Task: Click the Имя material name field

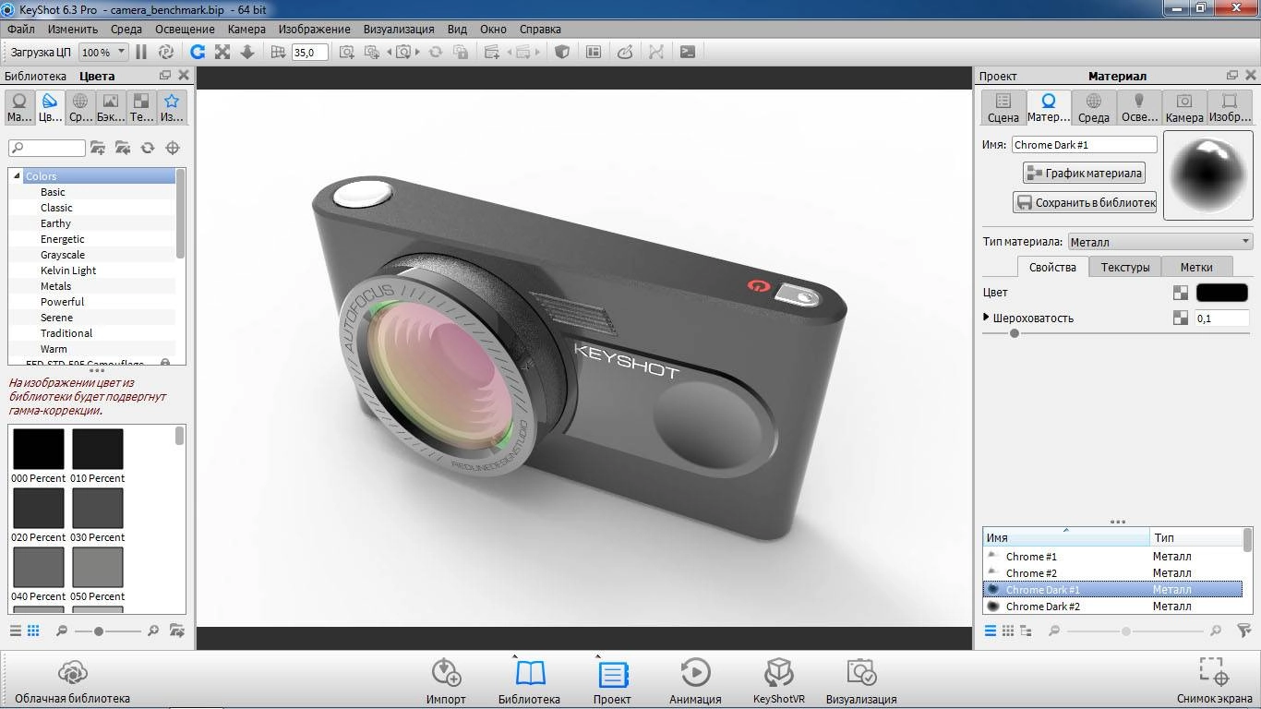Action: [1085, 145]
